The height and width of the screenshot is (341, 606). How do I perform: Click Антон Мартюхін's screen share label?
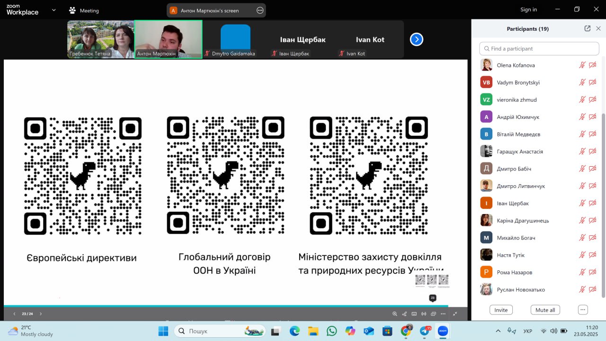(210, 10)
